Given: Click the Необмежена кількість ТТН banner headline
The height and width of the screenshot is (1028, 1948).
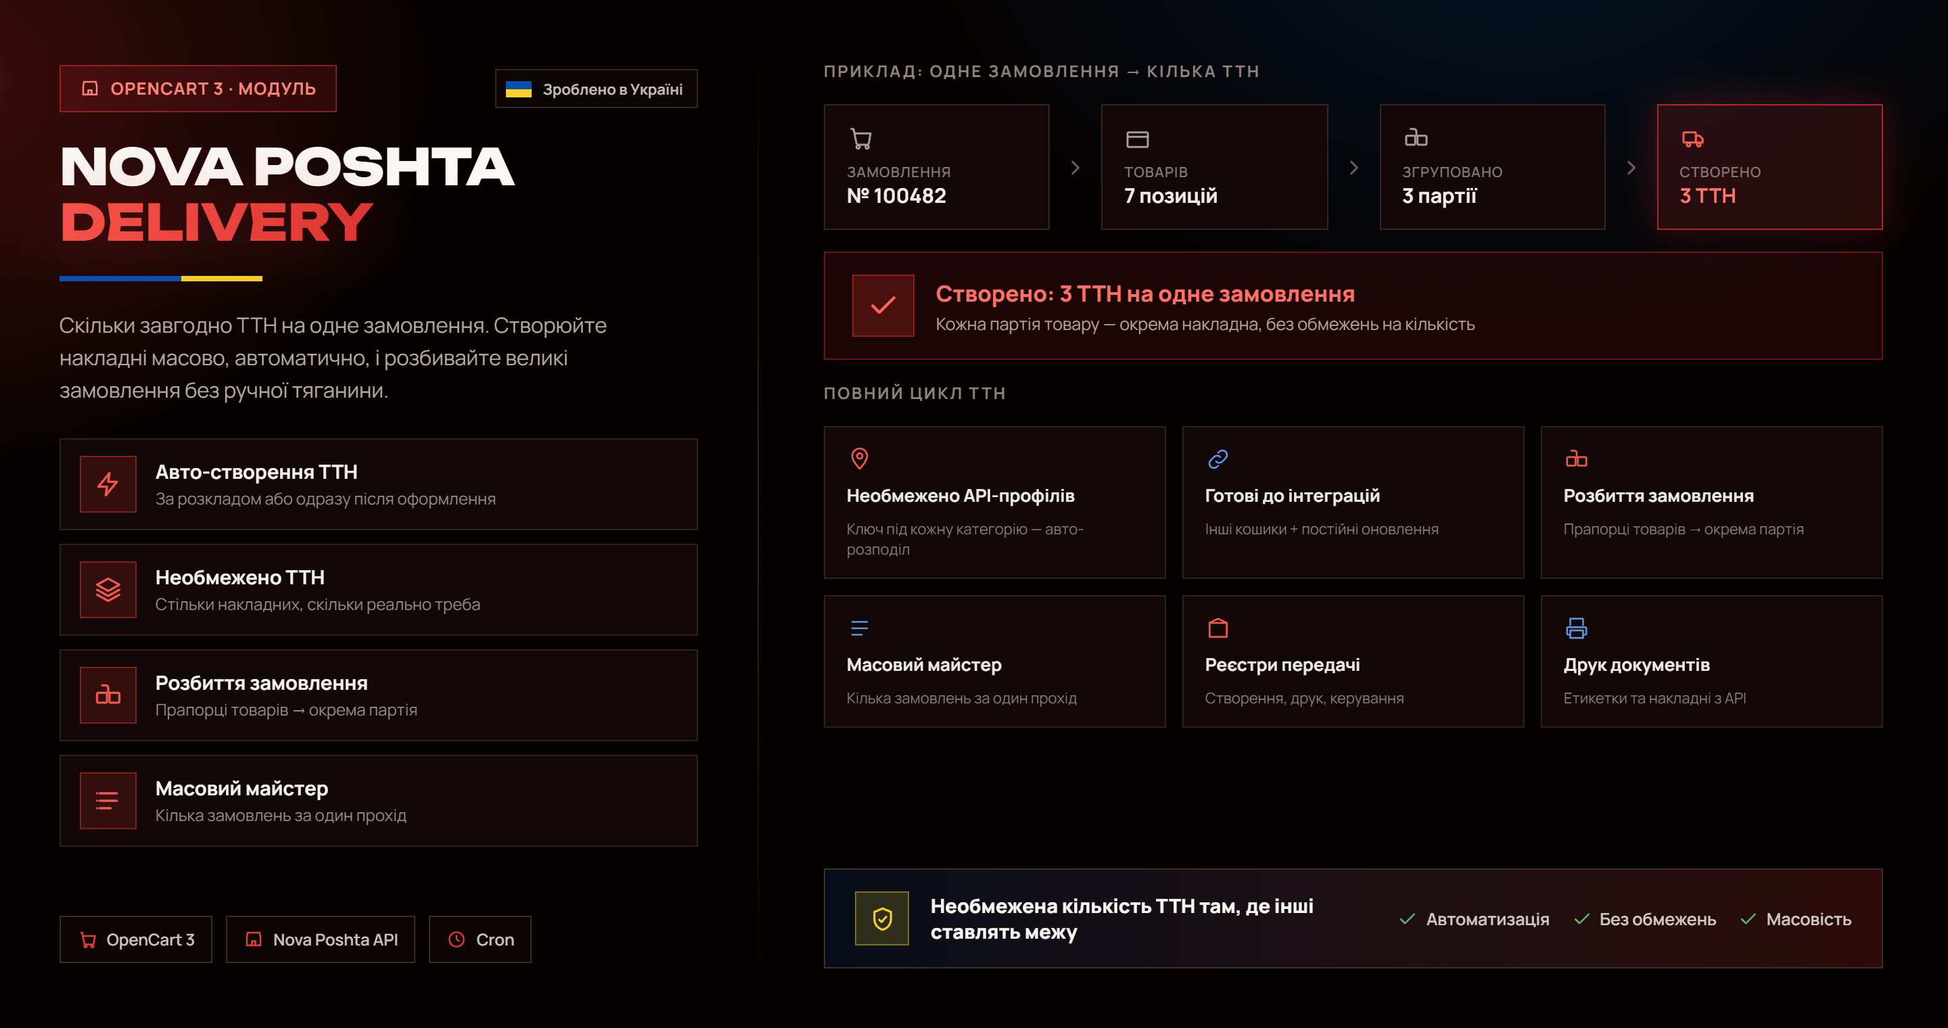Looking at the screenshot, I should (1121, 919).
